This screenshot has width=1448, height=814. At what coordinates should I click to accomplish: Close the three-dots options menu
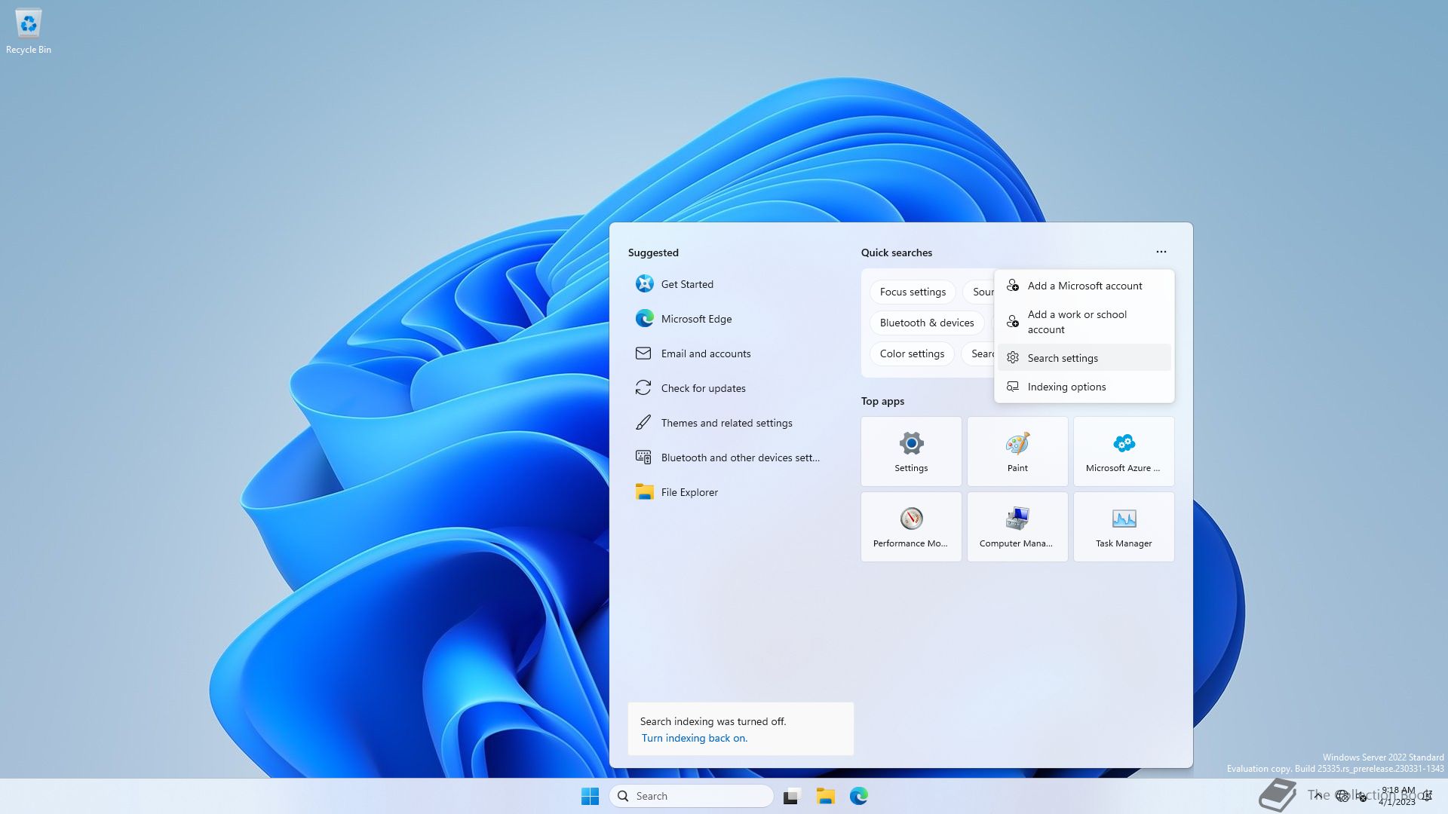[x=1161, y=252]
